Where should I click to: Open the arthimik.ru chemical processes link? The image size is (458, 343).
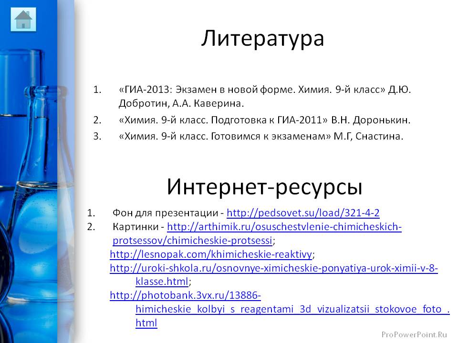coord(284,227)
